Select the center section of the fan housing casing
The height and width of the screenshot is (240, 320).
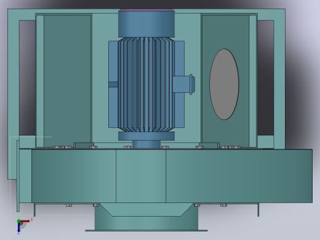click(x=141, y=176)
